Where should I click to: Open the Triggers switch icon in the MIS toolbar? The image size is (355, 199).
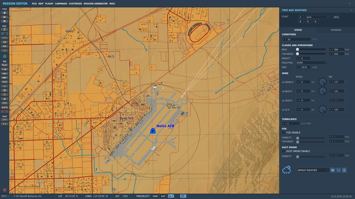4,38
